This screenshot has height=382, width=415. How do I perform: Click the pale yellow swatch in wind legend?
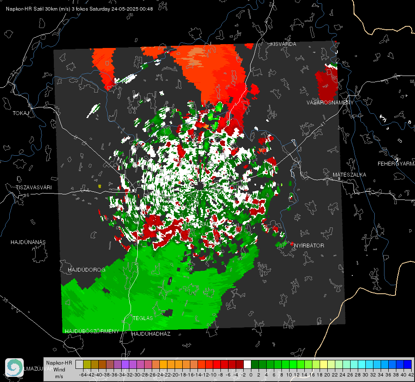(324, 365)
